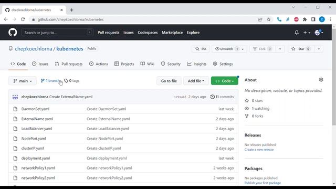
Task: Open Create DaemonSet.yaml commit message
Action: pyautogui.click(x=107, y=109)
